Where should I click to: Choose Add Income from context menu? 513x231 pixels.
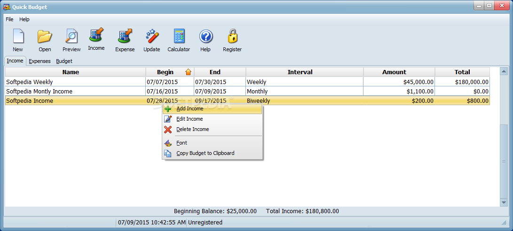tap(213, 109)
